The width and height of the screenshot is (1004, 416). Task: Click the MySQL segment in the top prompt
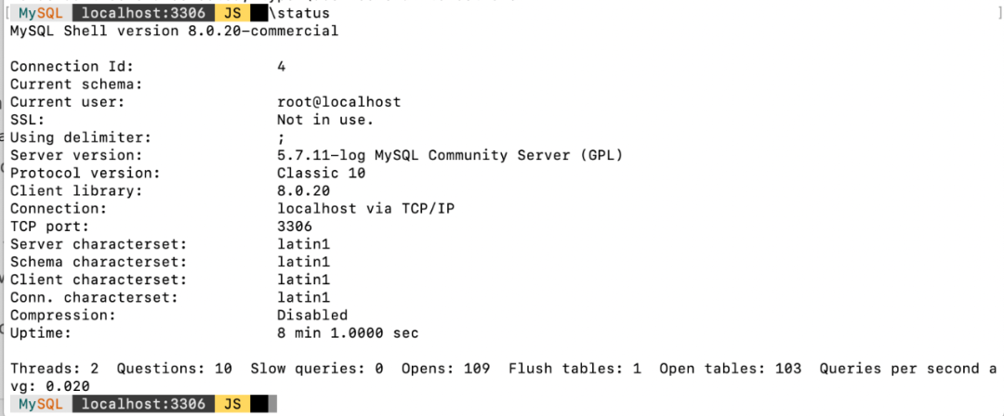[x=38, y=14]
